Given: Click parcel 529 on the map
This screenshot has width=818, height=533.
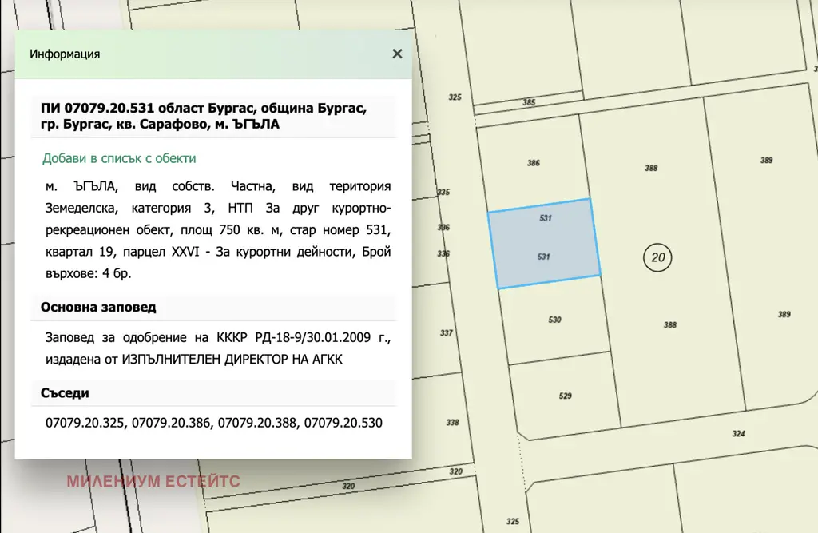Looking at the screenshot, I should (x=566, y=396).
